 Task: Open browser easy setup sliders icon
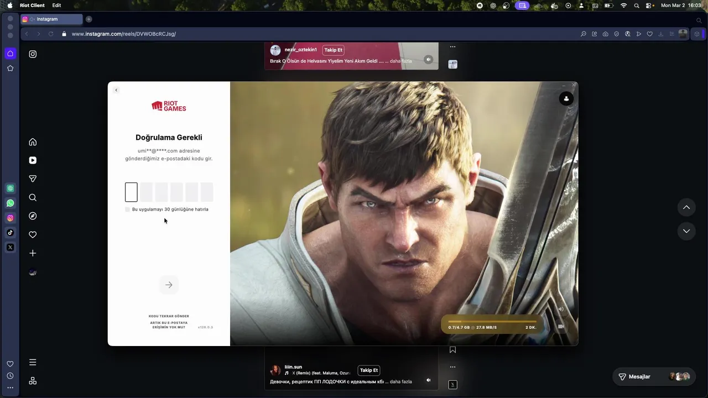tap(671, 34)
